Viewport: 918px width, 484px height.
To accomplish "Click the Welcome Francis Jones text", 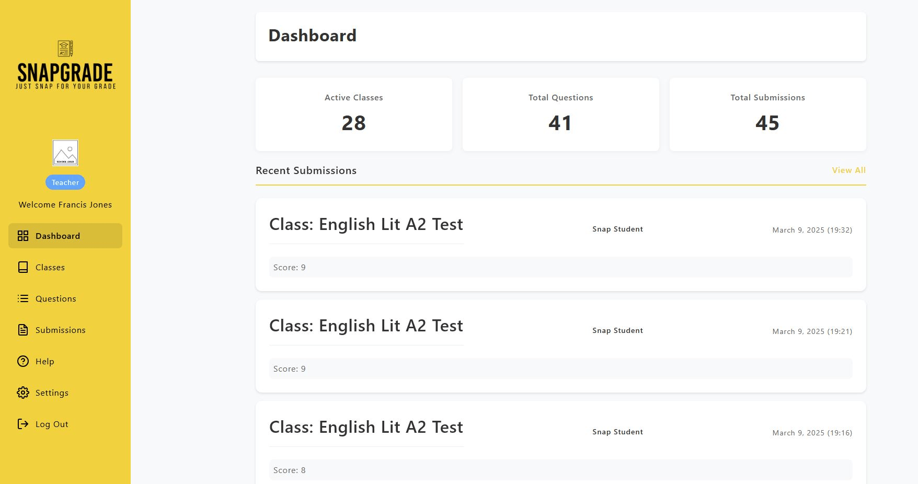I will (65, 205).
